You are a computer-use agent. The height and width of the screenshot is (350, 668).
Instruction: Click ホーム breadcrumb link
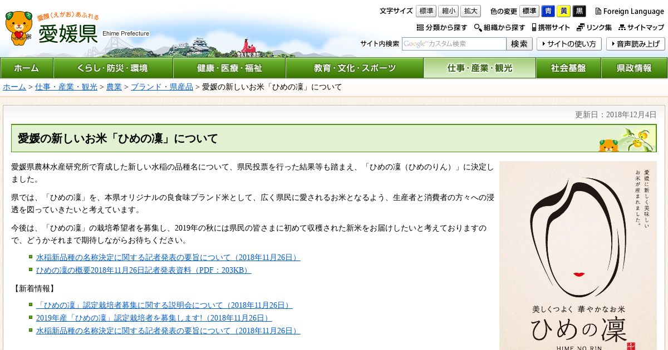coord(14,87)
